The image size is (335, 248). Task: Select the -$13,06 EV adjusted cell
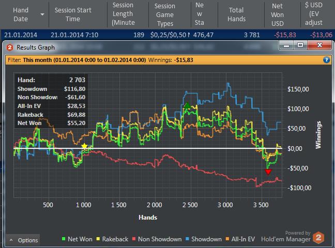coord(321,35)
